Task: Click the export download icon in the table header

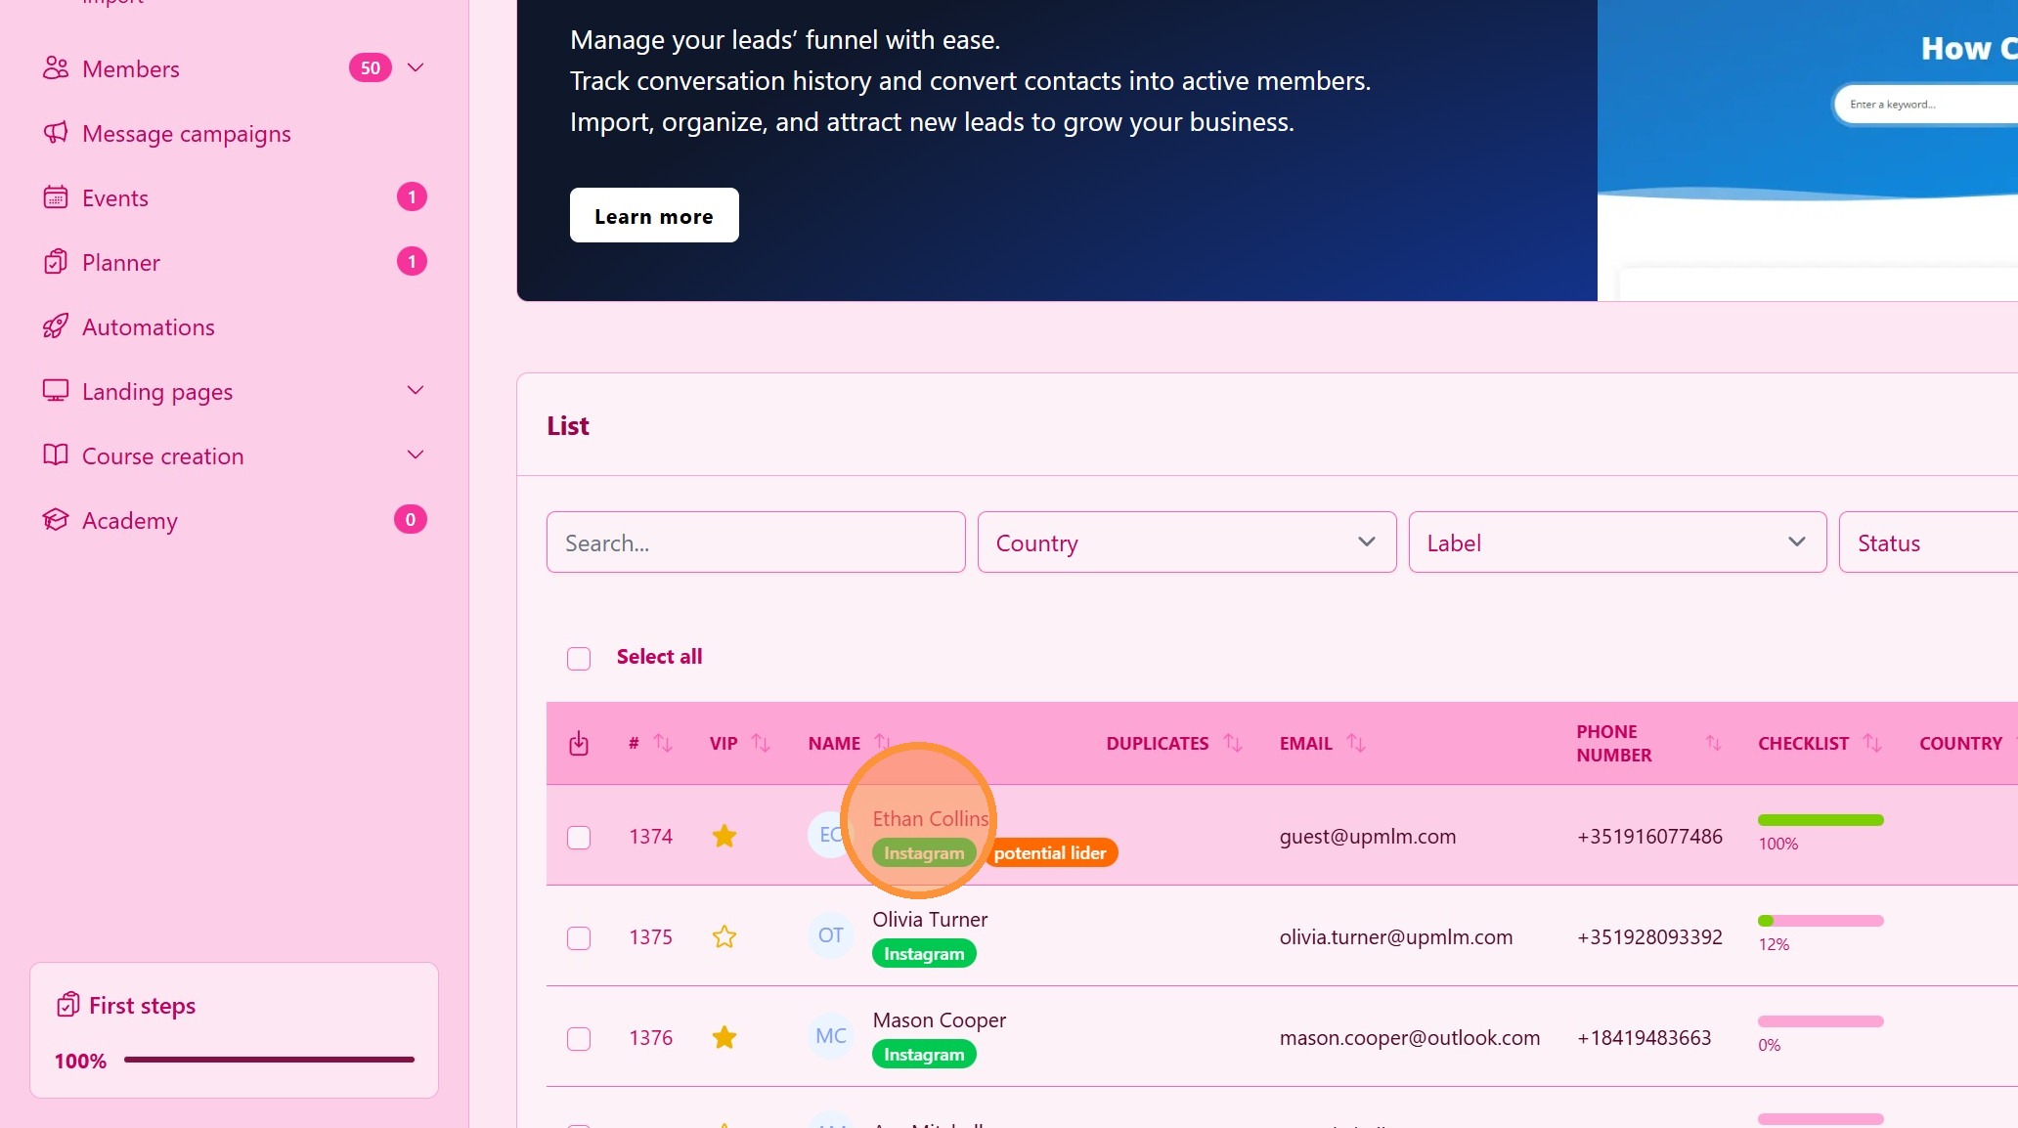Action: click(x=579, y=744)
